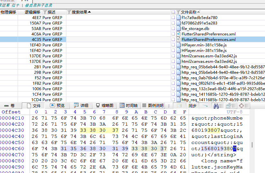Tick the select-all checkbox in file header
265x173 pixels.
click(x=173, y=12)
